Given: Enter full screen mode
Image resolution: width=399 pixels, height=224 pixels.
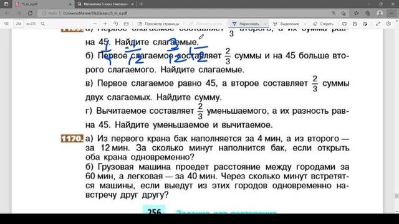Looking at the screenshot, I should (x=378, y=24).
